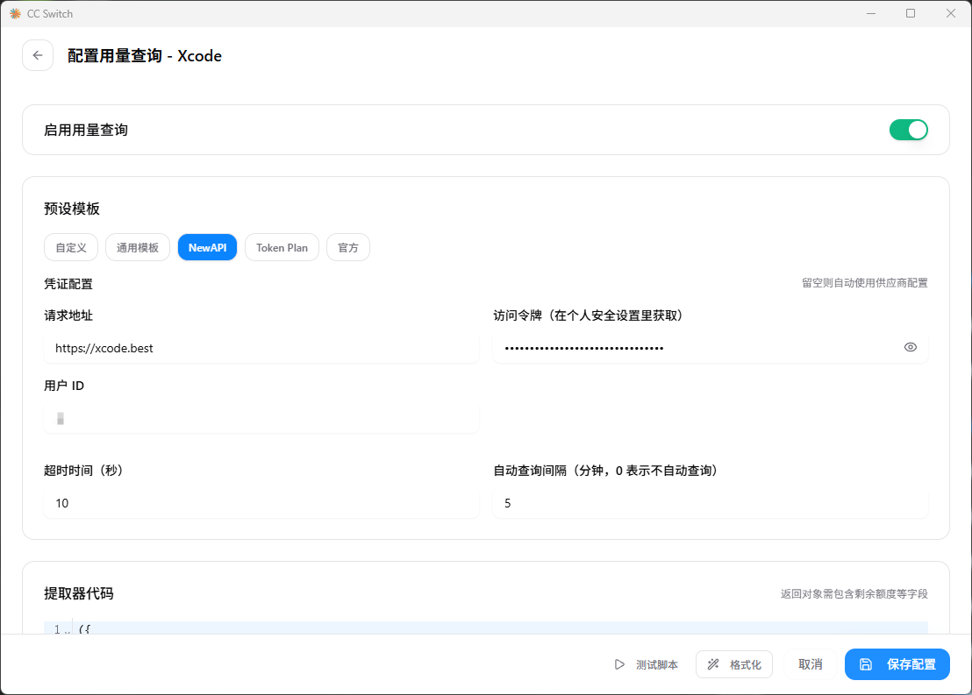The width and height of the screenshot is (972, 695).
Task: Click the 返回对象需包含剩余额度等字段 hint text
Action: click(x=854, y=594)
